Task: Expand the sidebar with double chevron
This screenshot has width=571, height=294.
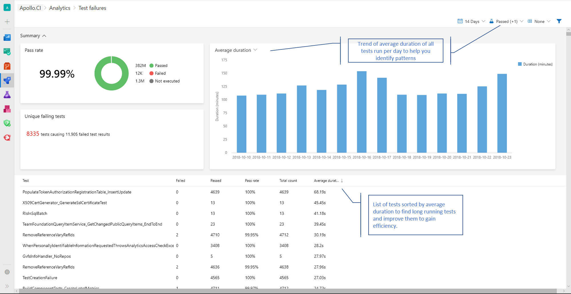Action: pos(7,286)
